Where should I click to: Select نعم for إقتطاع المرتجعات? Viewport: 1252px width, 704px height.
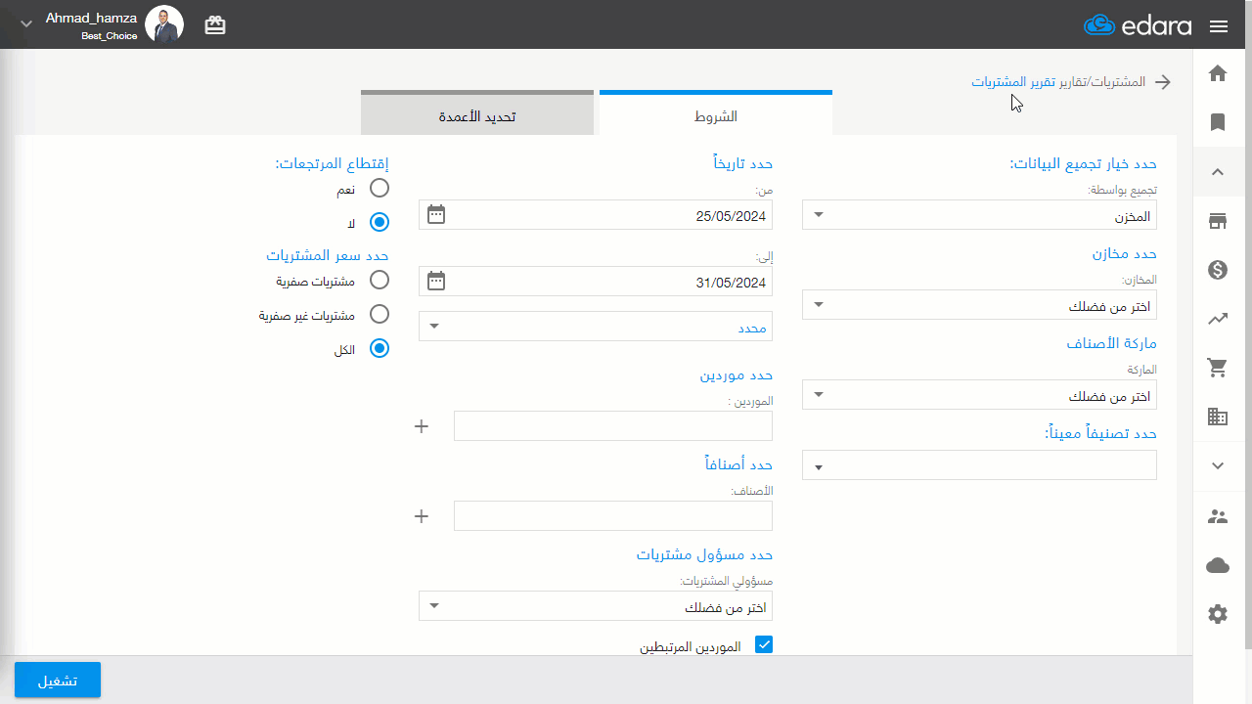pos(380,188)
